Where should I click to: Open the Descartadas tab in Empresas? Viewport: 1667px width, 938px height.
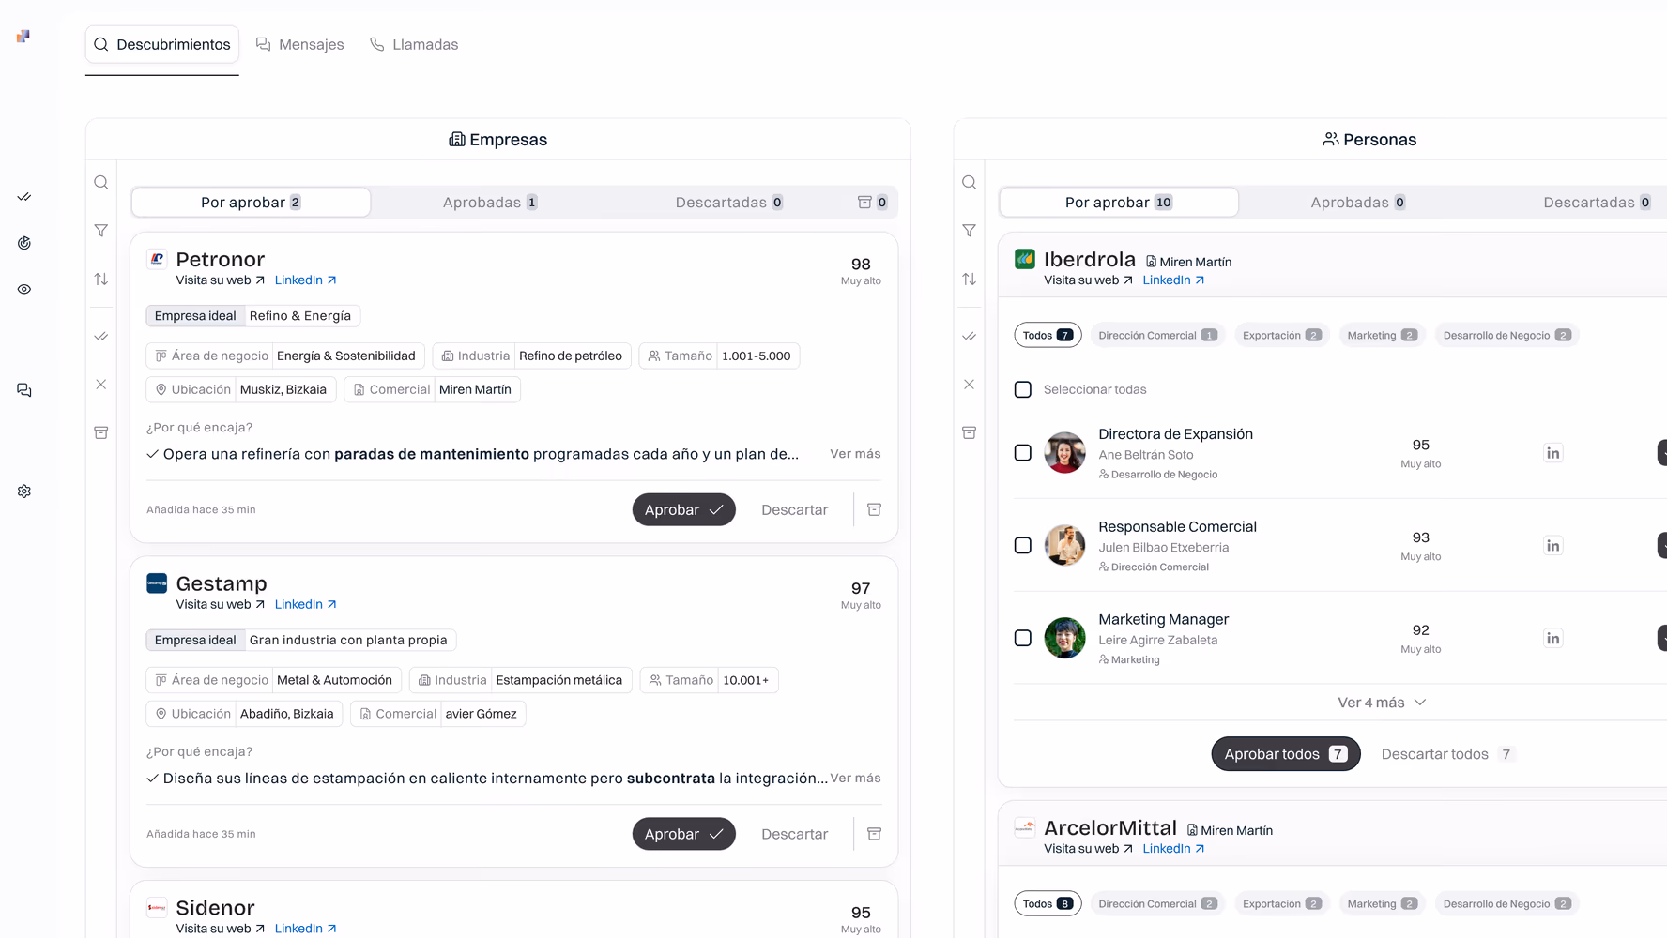pos(728,203)
